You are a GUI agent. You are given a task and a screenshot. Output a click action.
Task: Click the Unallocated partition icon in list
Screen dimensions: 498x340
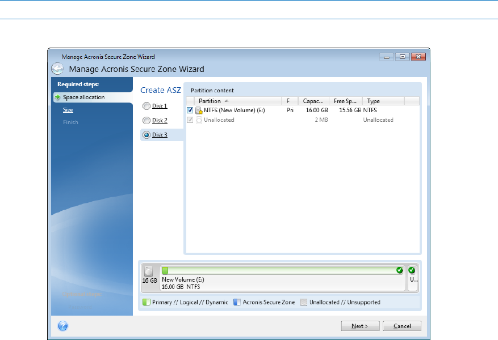point(199,120)
